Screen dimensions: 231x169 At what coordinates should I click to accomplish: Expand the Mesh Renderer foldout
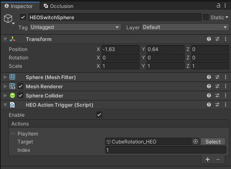tap(5, 86)
